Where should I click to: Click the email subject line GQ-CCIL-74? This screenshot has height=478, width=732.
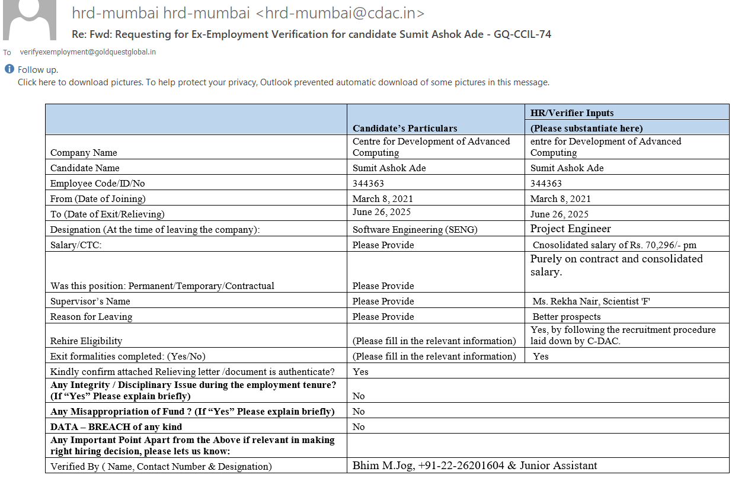[312, 34]
